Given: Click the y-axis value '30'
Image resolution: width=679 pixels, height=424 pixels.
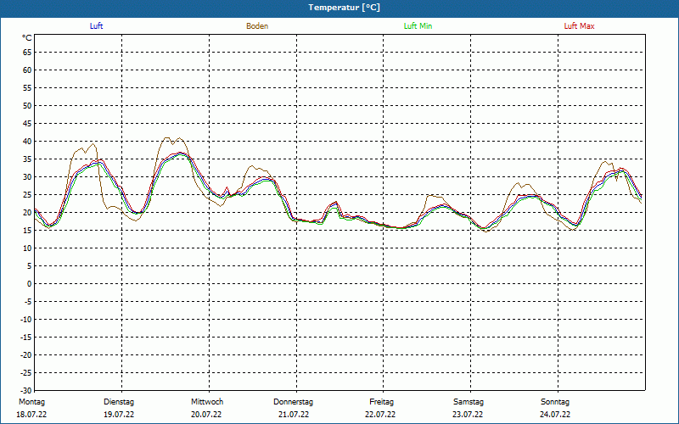Looking at the screenshot, I should pos(27,177).
